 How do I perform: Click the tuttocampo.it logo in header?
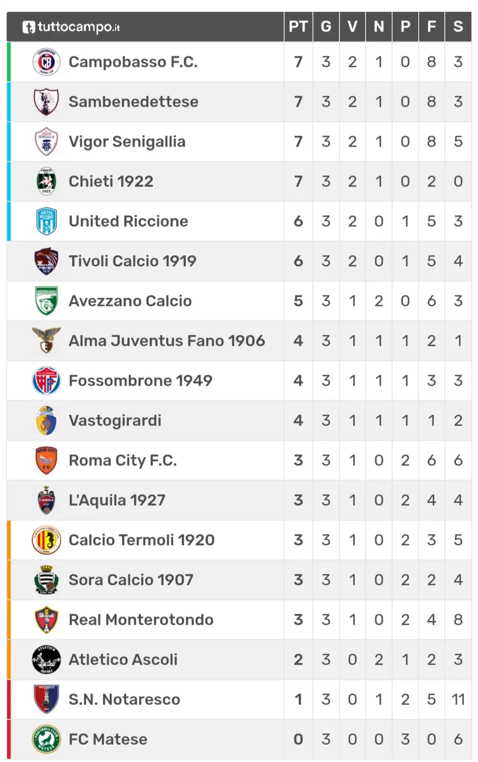point(71,27)
